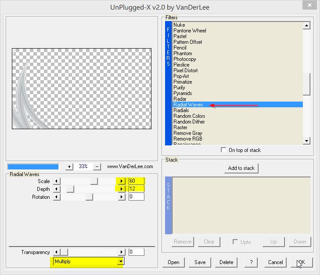Select the Pyramids filter
The height and width of the screenshot is (275, 320).
(x=183, y=93)
